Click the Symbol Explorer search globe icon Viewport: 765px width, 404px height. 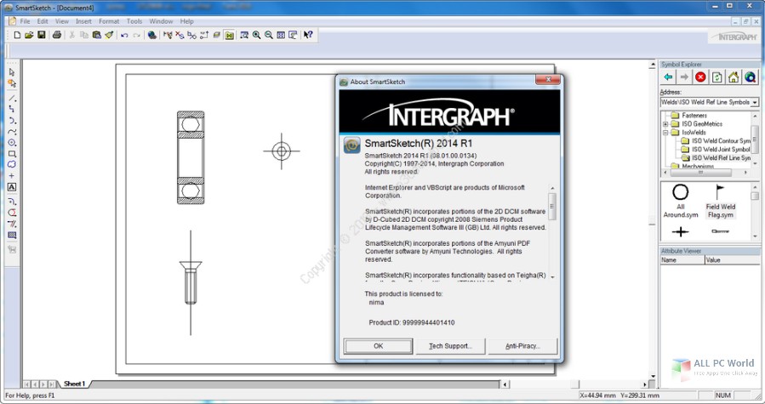(750, 77)
